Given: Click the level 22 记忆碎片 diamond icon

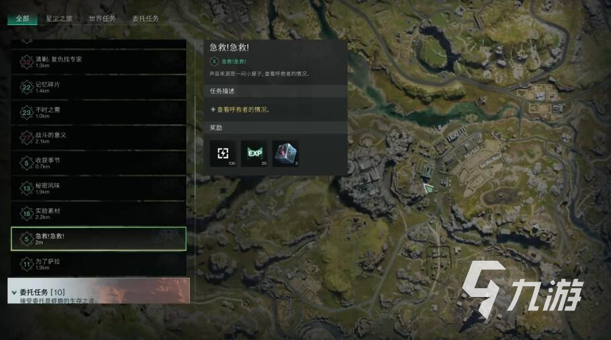Looking at the screenshot, I should click(x=26, y=87).
